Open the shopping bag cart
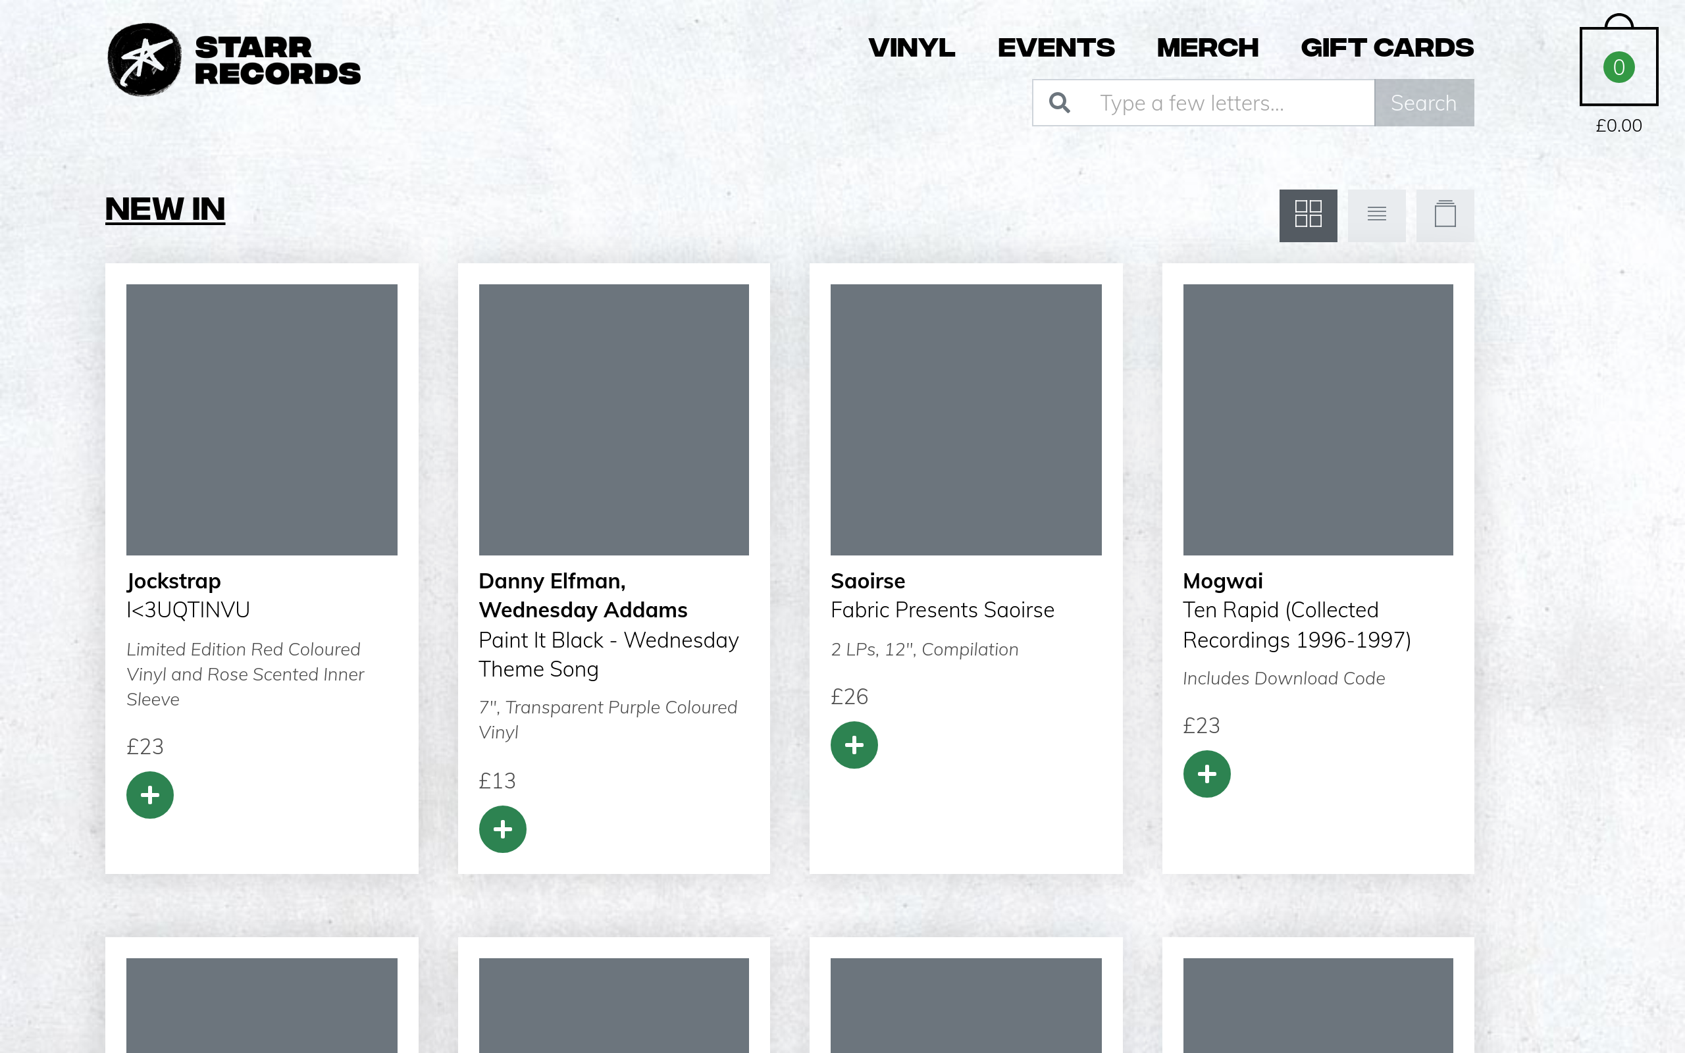Image resolution: width=1685 pixels, height=1053 pixels. [x=1618, y=67]
